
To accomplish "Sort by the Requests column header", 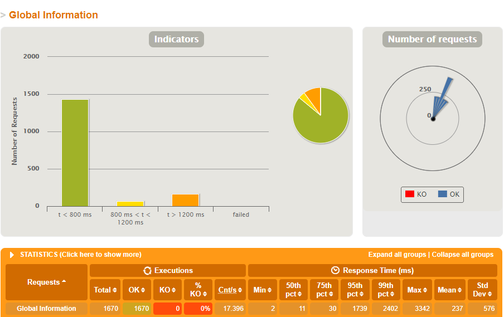I will pyautogui.click(x=47, y=282).
